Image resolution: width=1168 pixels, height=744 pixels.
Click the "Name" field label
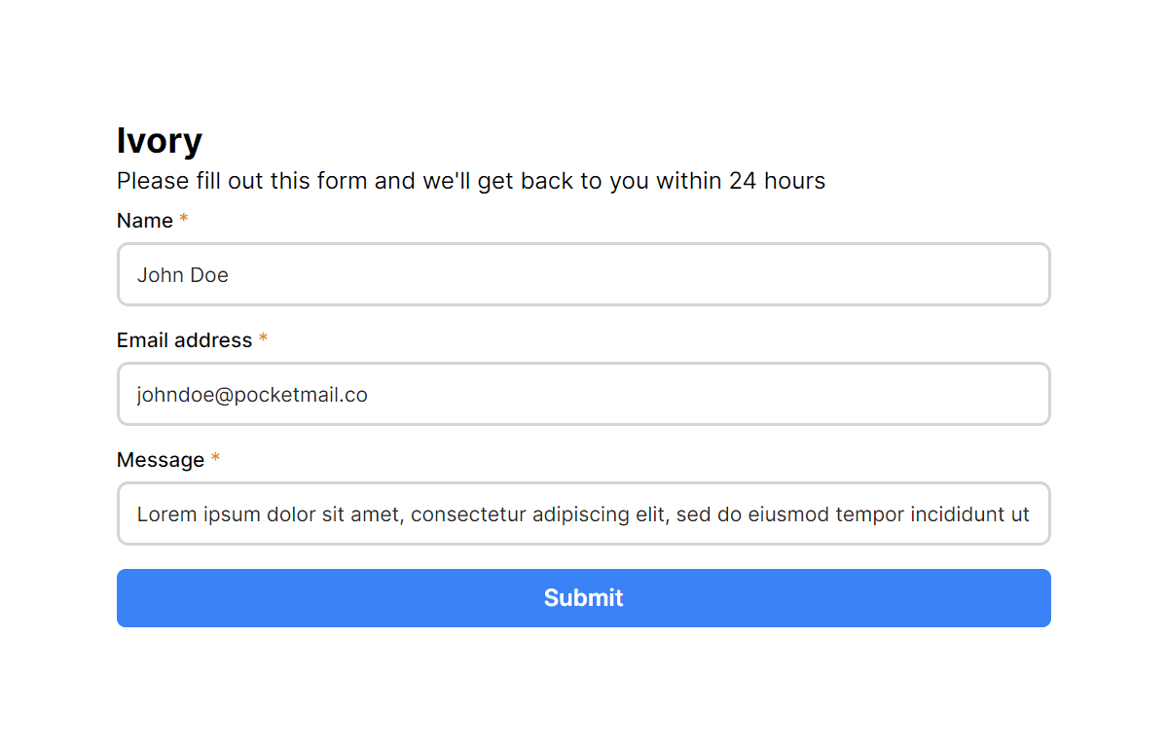click(x=145, y=221)
